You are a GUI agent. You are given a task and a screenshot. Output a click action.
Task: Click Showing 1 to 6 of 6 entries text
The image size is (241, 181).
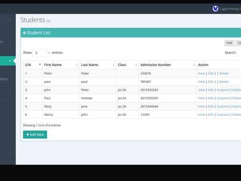[42, 125]
